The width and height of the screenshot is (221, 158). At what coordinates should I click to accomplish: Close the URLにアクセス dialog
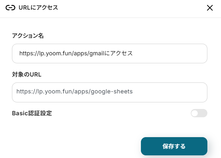pyautogui.click(x=210, y=8)
